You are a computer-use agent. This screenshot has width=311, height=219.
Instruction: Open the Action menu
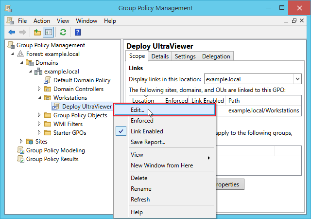(x=42, y=21)
